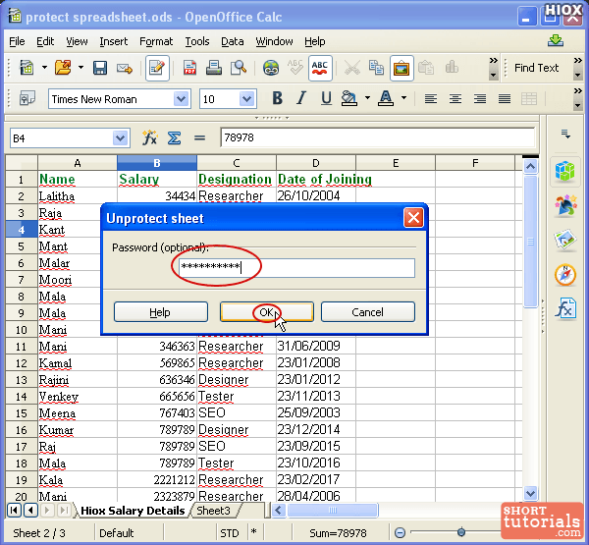Image resolution: width=589 pixels, height=545 pixels.
Task: Click the Document as E-mail icon
Action: click(125, 68)
